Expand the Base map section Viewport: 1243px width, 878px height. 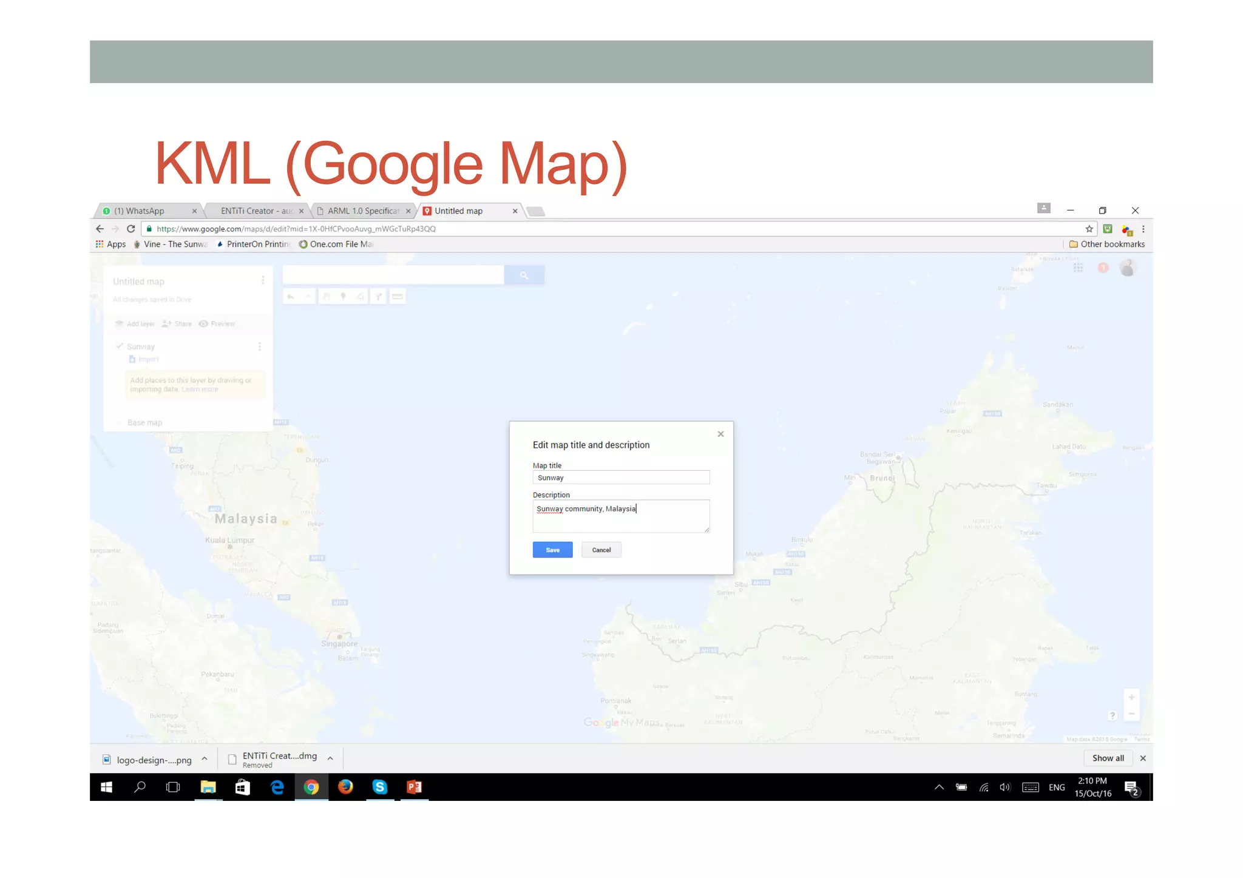point(120,422)
